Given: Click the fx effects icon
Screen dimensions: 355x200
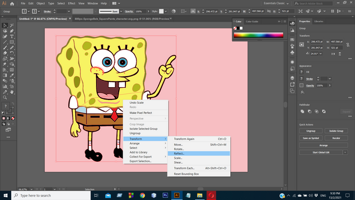Looking at the screenshot, I should click(x=302, y=92).
